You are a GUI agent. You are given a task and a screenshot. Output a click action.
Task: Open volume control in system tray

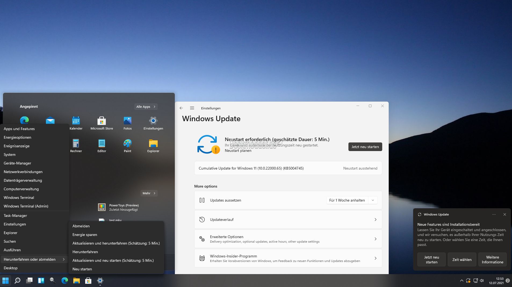point(482,281)
